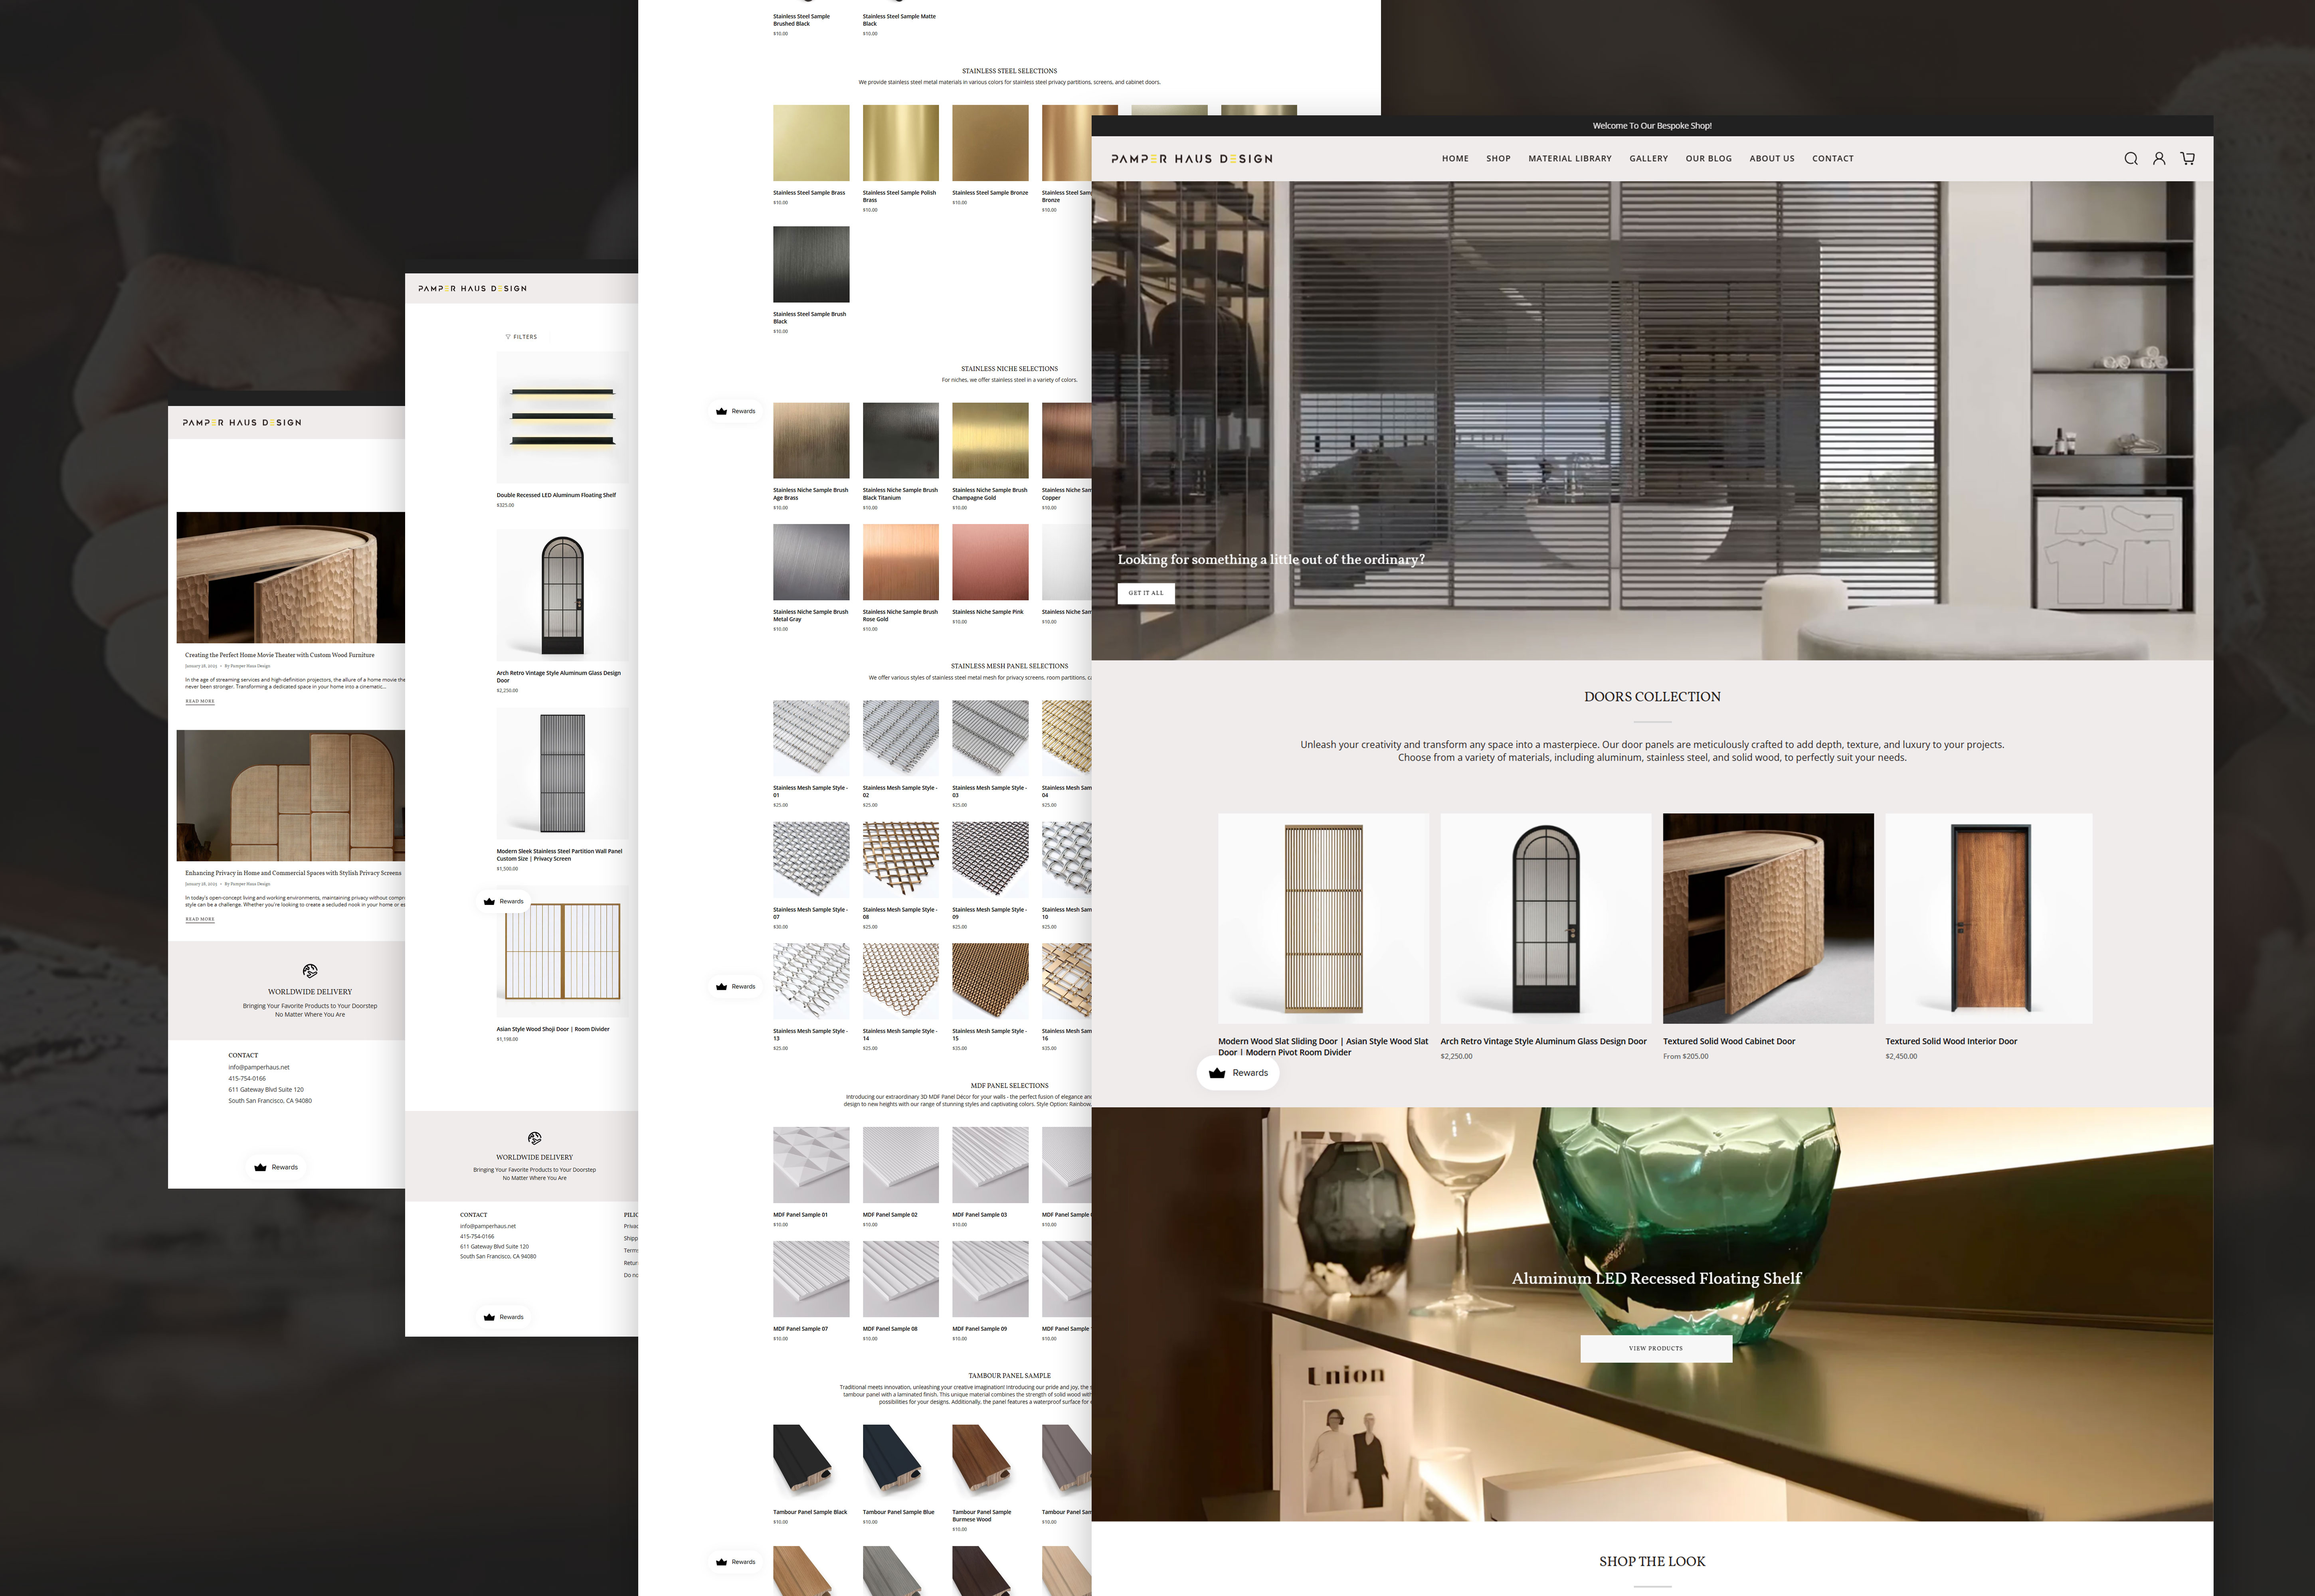This screenshot has width=2315, height=1596.
Task: Click the Pamper Haus Design logo on blog page
Action: (x=242, y=423)
